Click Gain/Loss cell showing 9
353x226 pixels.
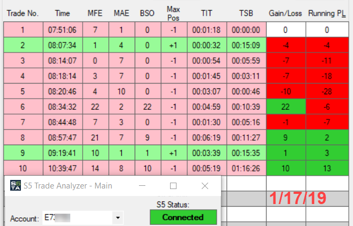[286, 138]
